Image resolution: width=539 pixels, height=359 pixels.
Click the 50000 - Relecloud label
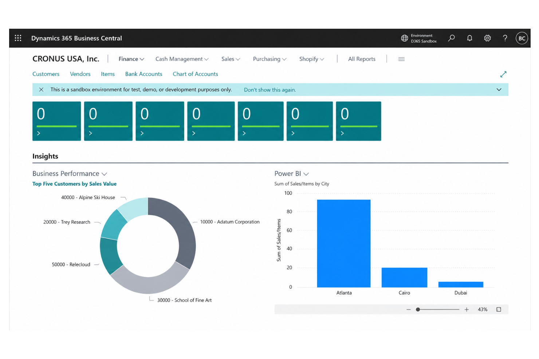coord(71,264)
